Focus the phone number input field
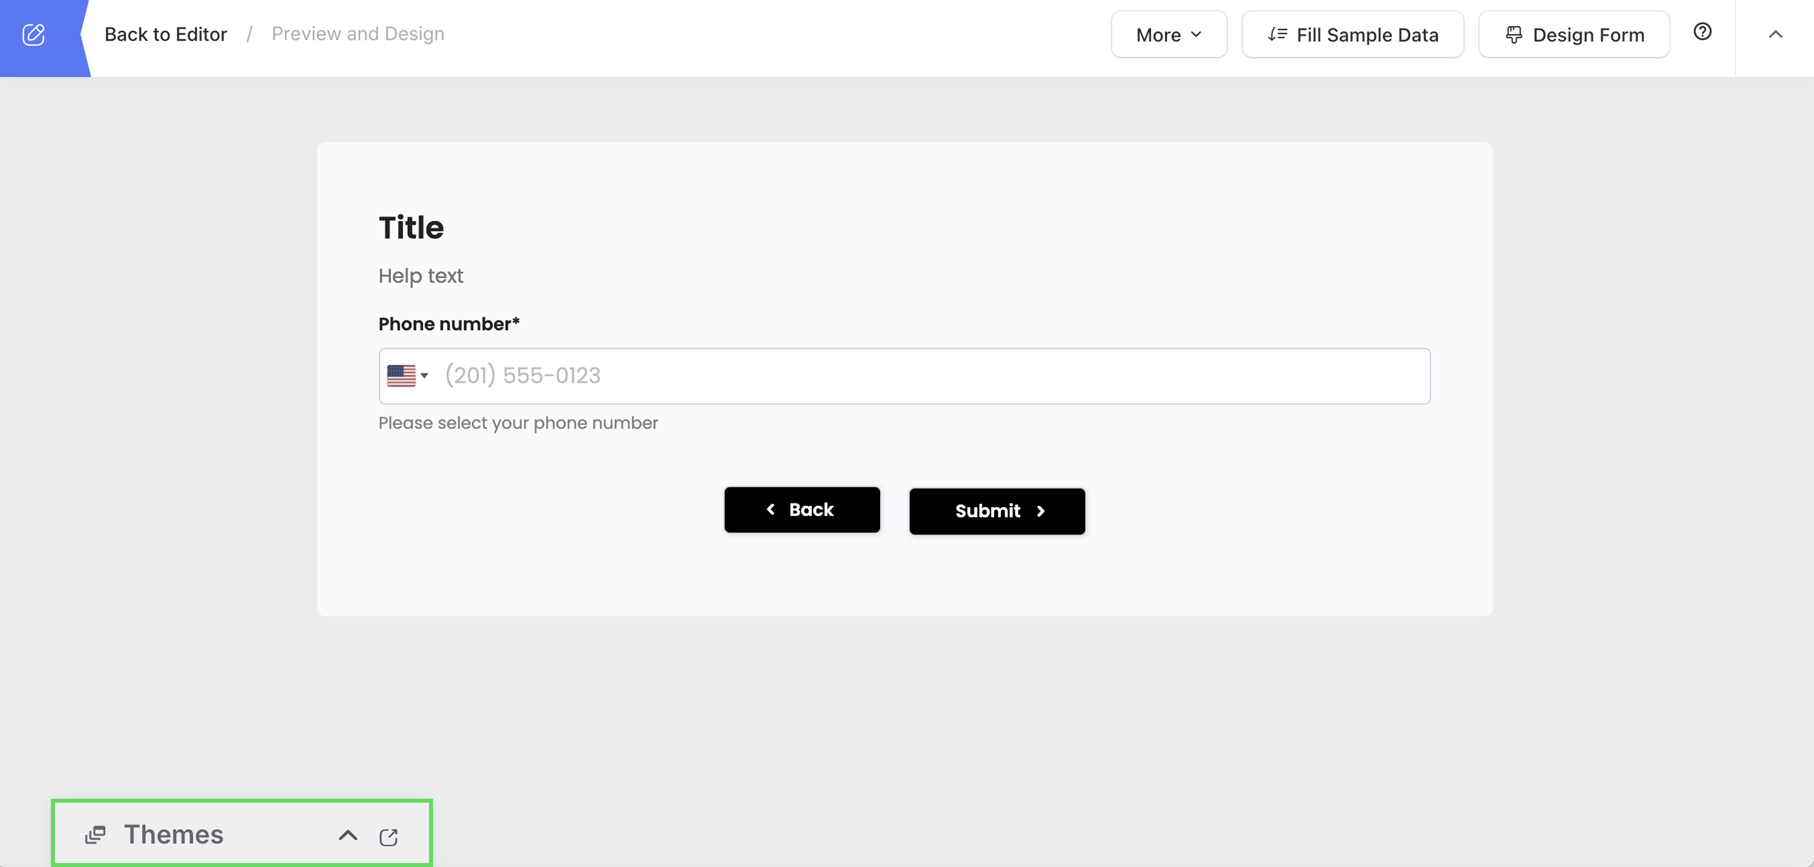Viewport: 1814px width, 867px height. pyautogui.click(x=930, y=376)
